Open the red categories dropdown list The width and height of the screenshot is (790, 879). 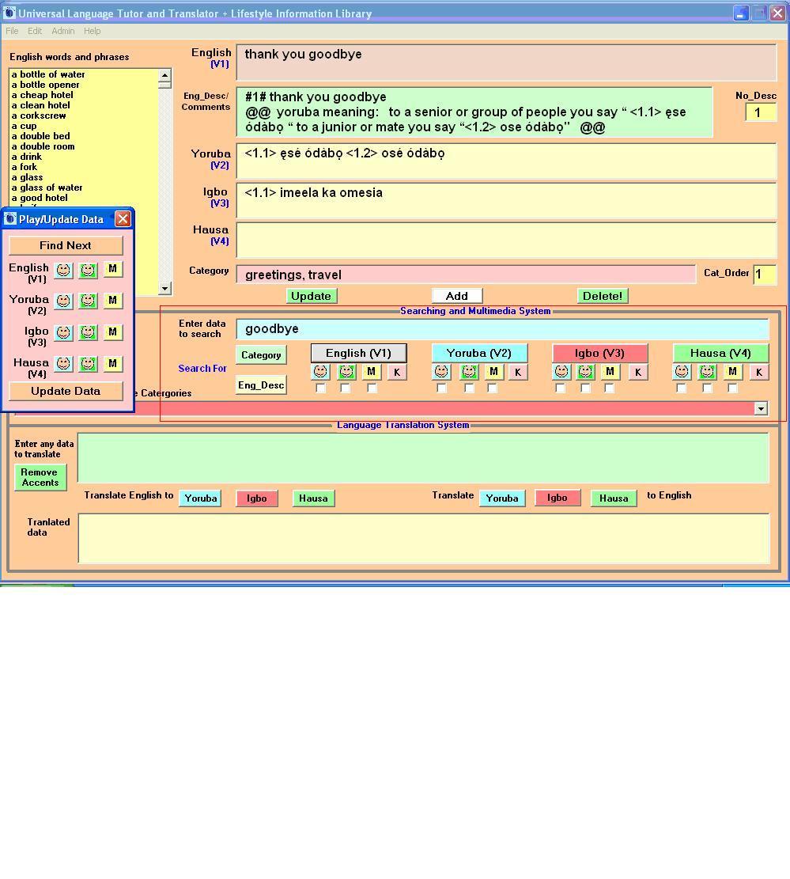[761, 408]
